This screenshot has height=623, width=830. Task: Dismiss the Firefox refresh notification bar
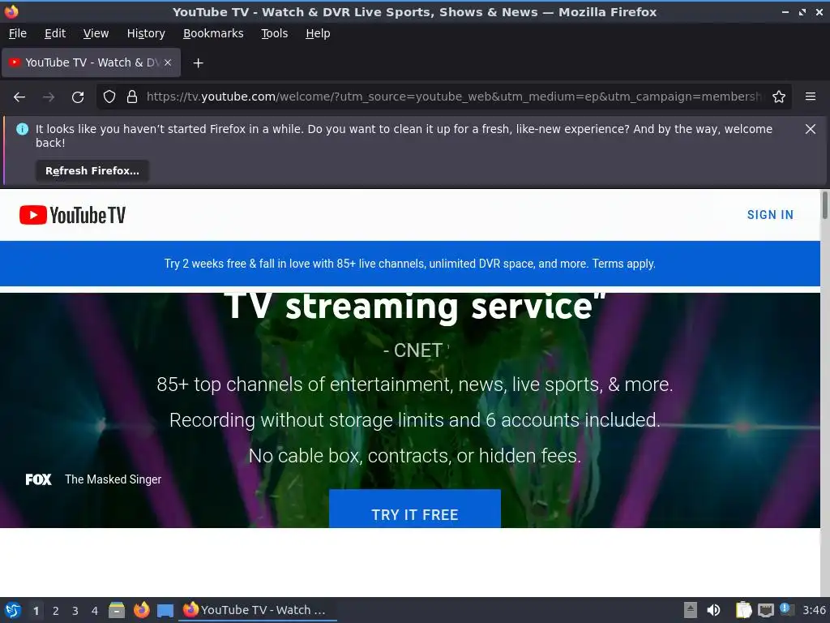(811, 129)
